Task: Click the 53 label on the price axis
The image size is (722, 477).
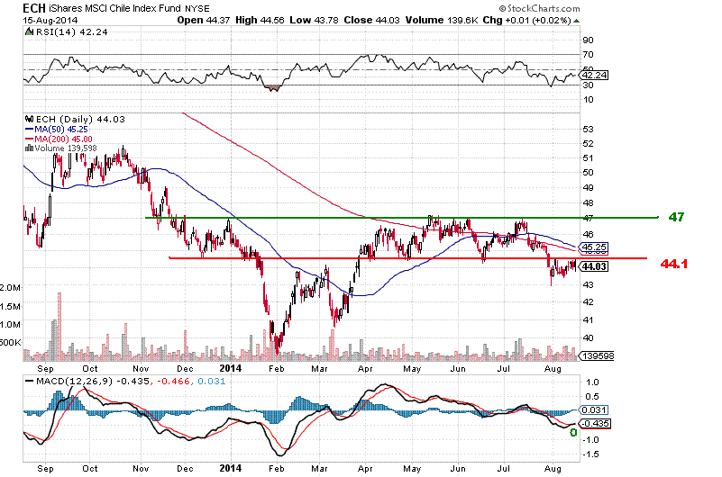Action: point(588,130)
